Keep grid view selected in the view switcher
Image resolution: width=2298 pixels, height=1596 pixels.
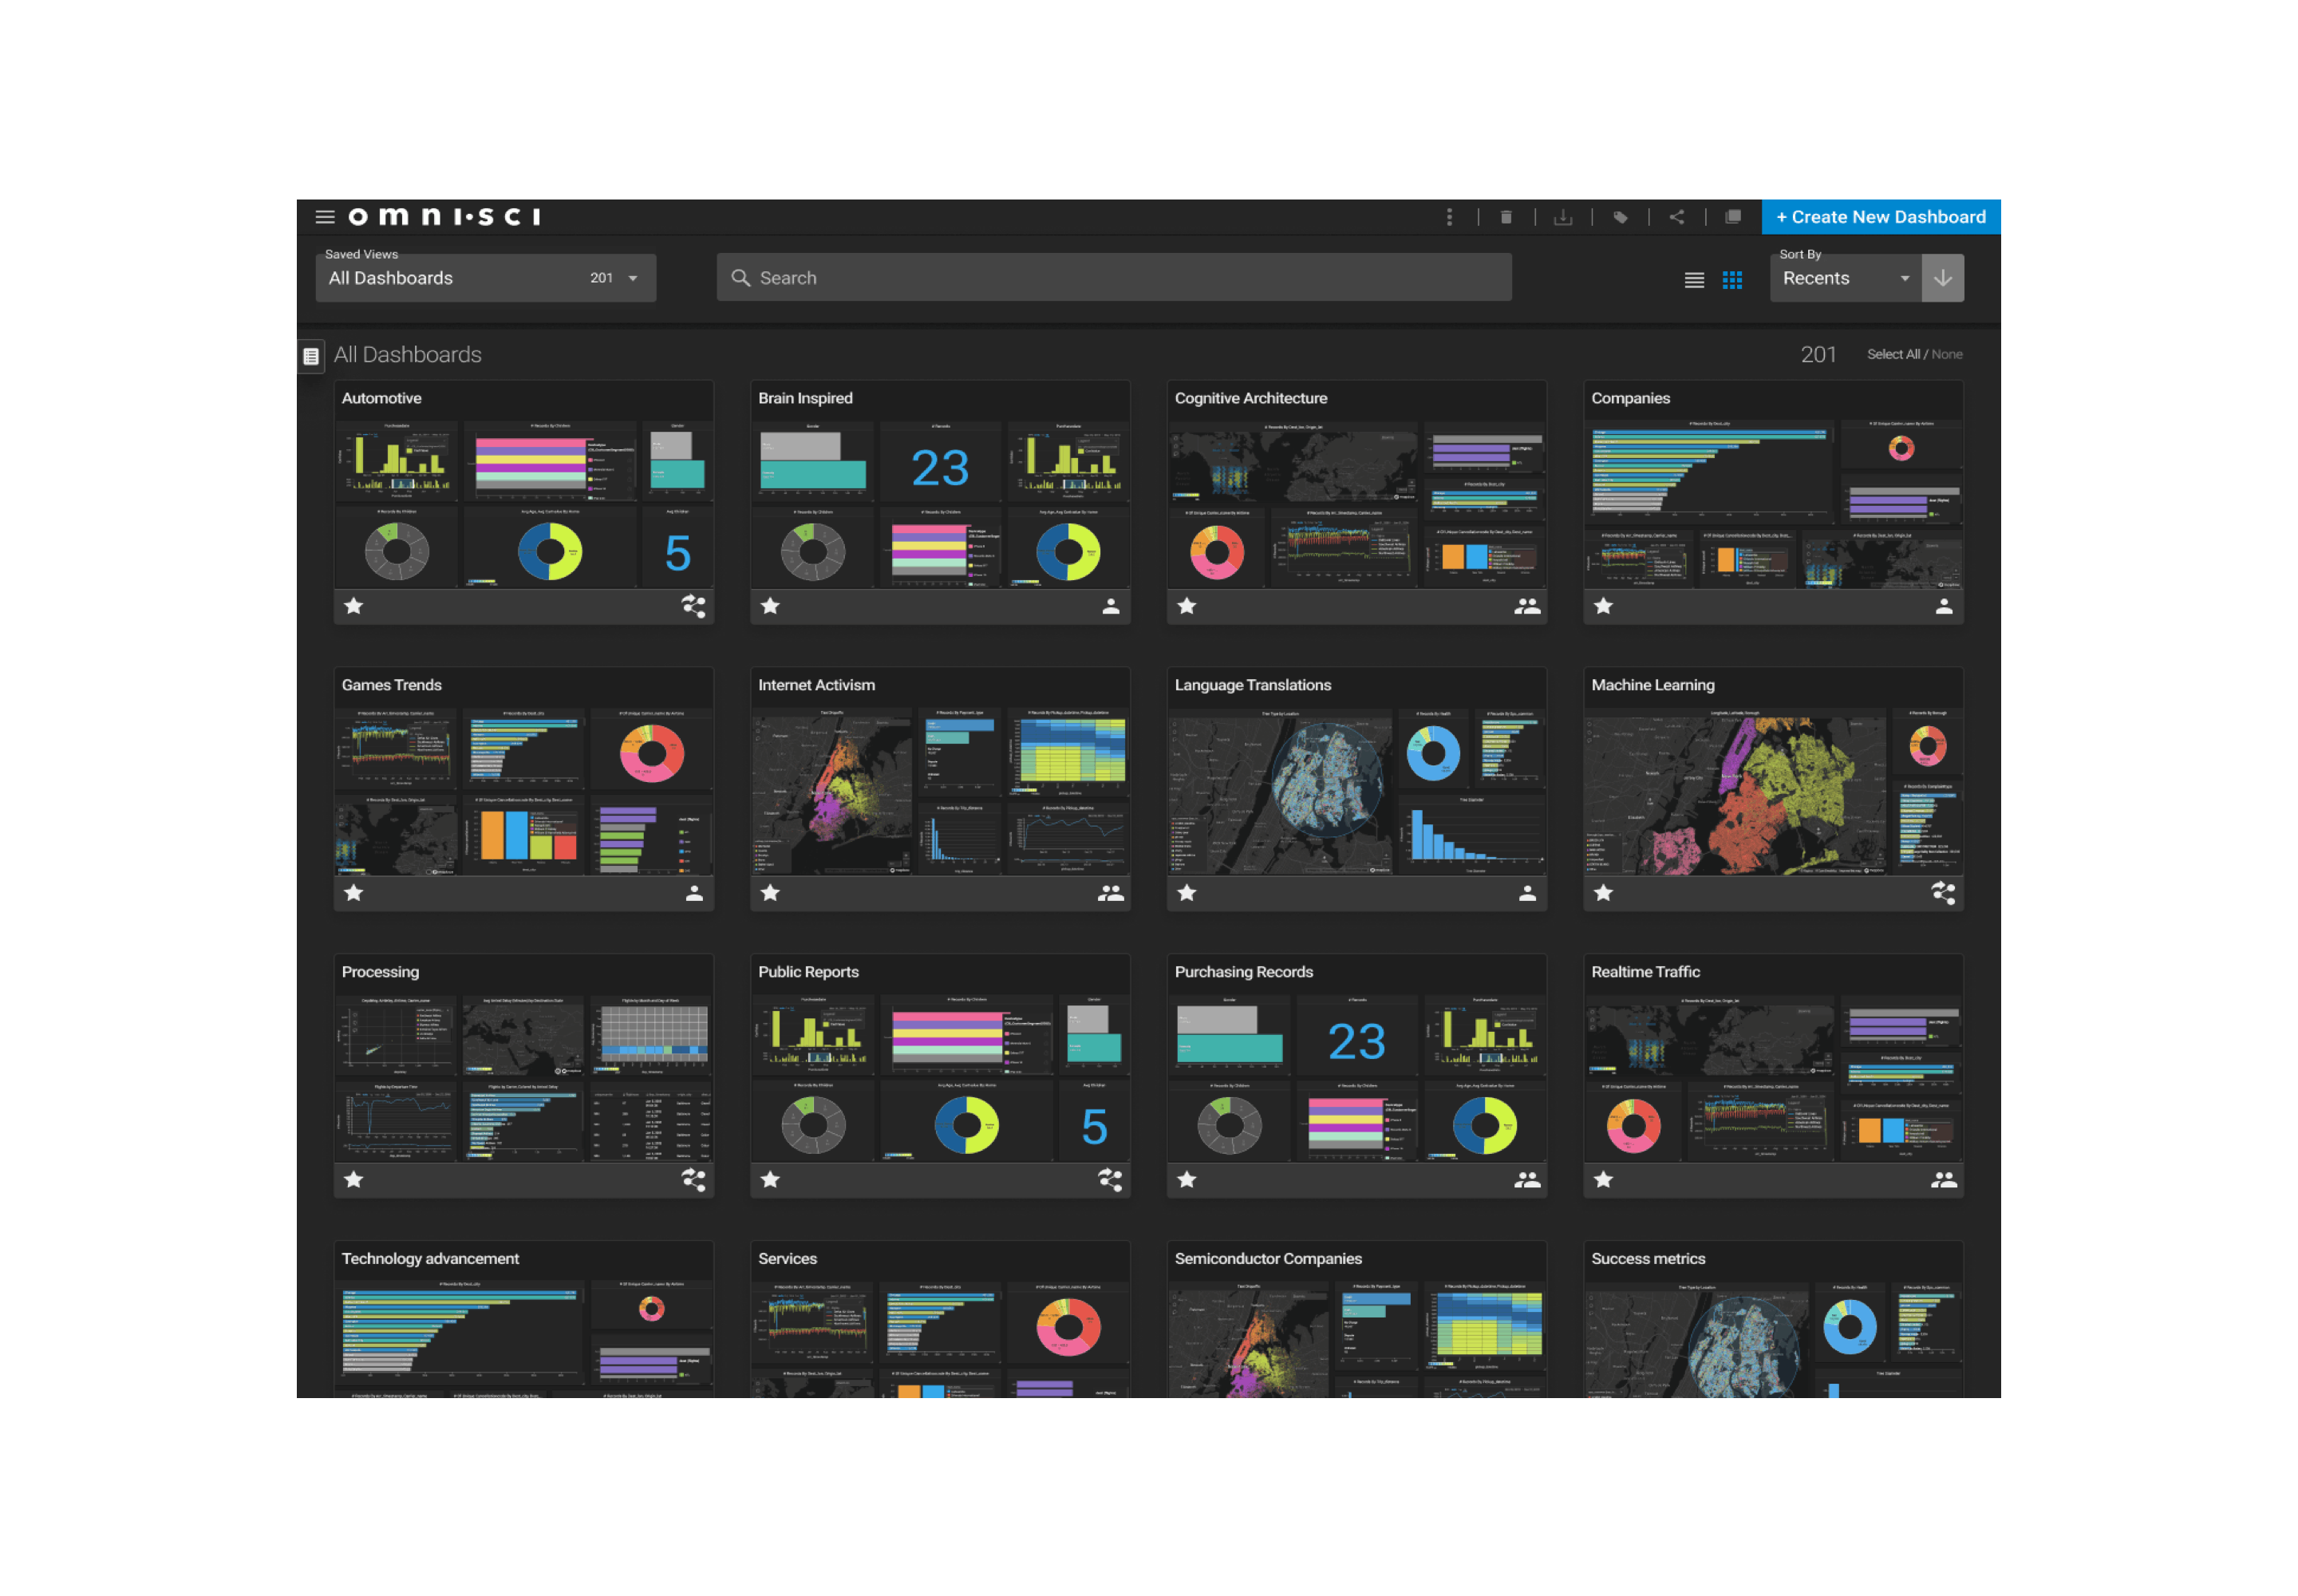click(x=1733, y=280)
